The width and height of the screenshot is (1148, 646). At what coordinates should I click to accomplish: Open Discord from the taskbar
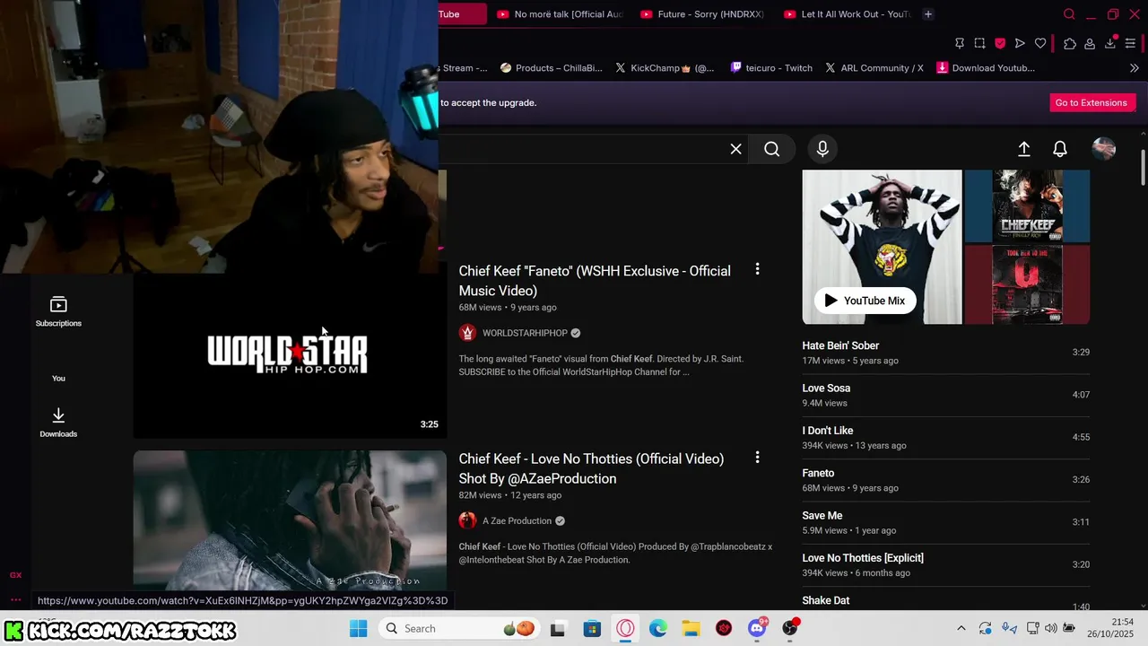tap(757, 628)
